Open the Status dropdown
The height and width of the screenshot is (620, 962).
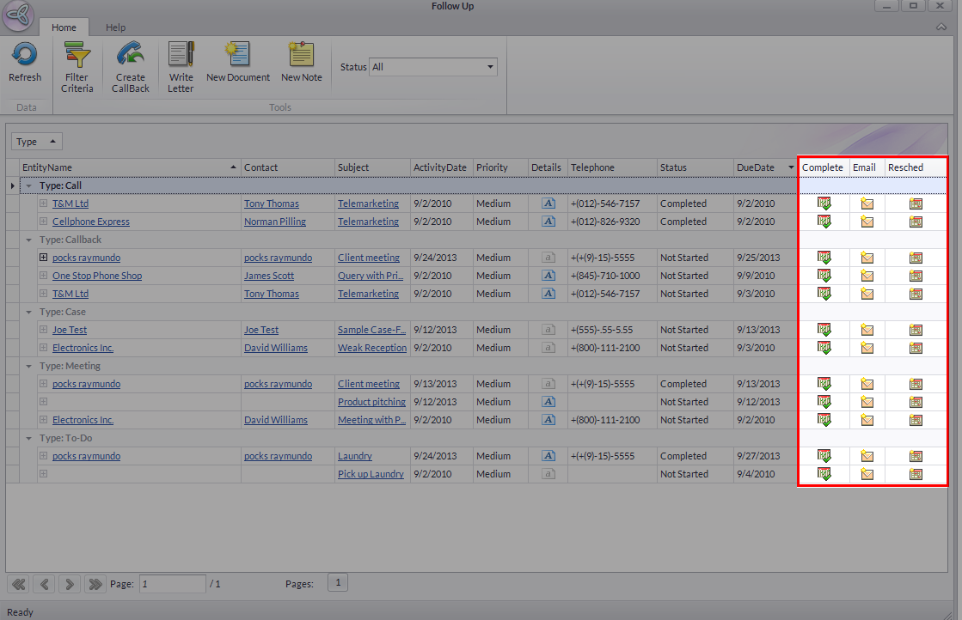(x=491, y=67)
